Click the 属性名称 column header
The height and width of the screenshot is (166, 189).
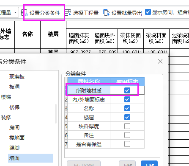pos(89,82)
